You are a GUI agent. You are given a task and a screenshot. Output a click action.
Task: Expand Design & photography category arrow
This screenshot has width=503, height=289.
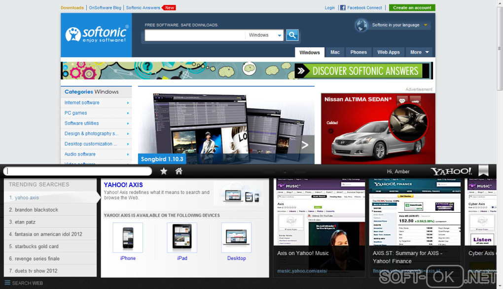tap(128, 133)
